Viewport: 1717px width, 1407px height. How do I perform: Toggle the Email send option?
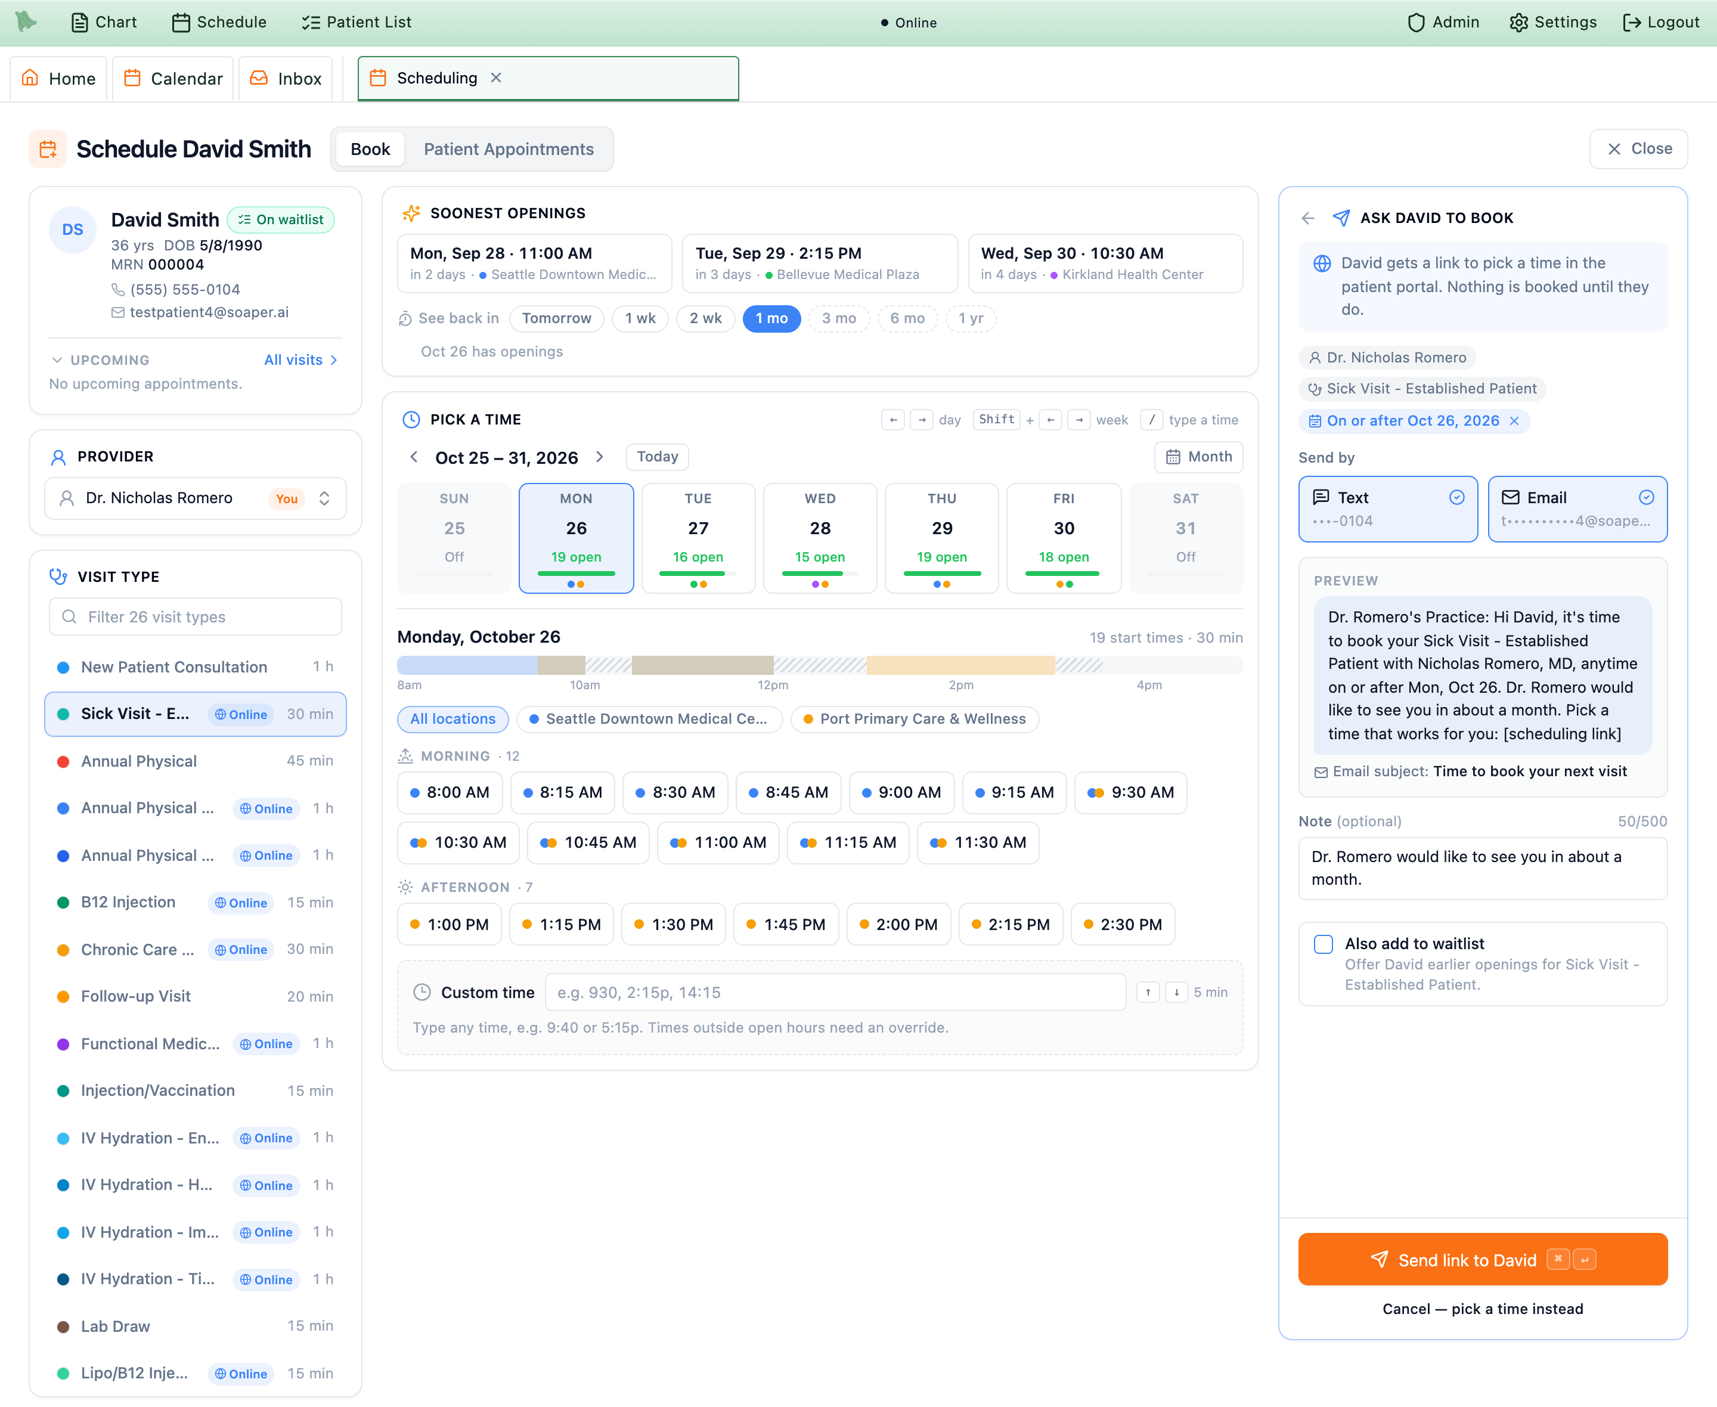pos(1577,509)
